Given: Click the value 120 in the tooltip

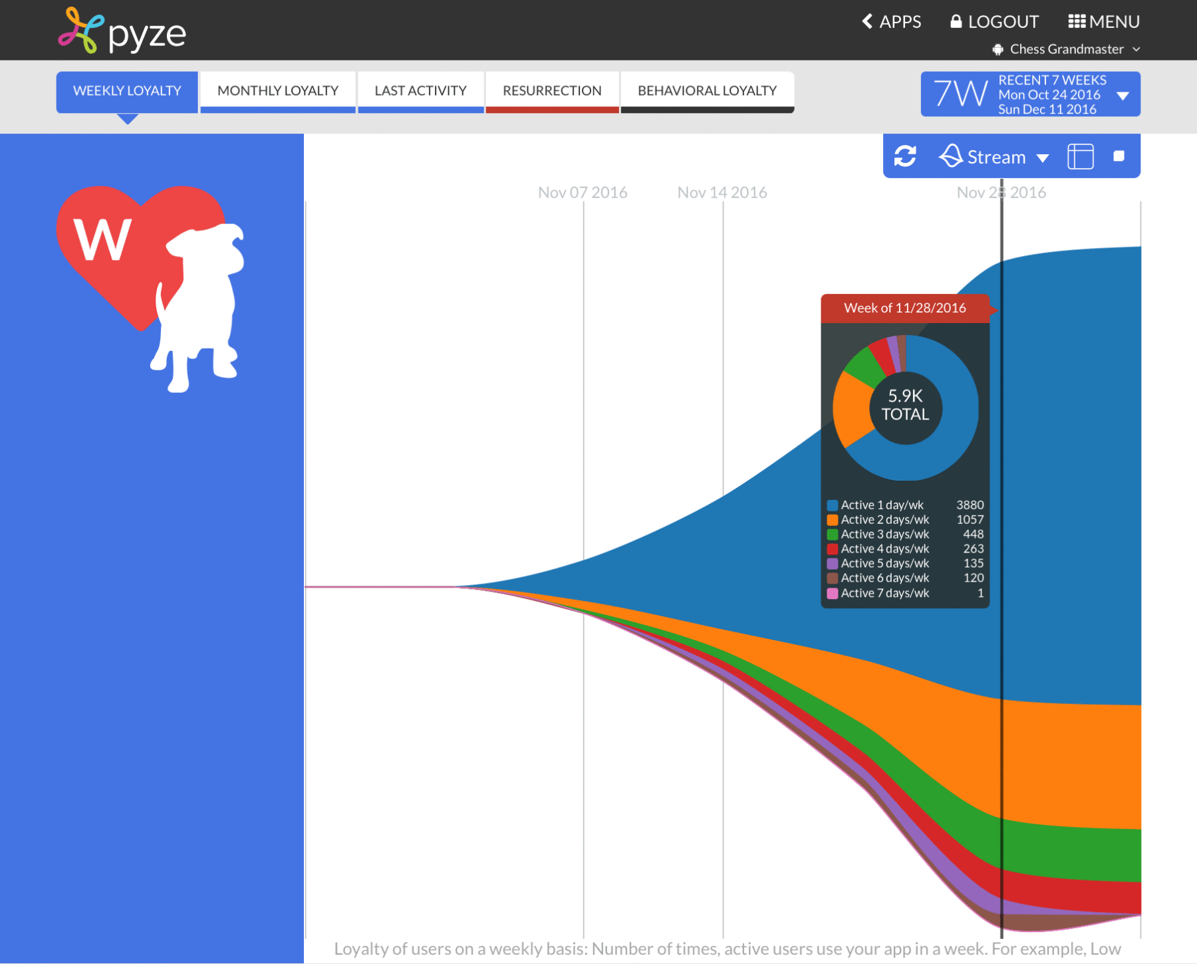Looking at the screenshot, I should pyautogui.click(x=974, y=578).
